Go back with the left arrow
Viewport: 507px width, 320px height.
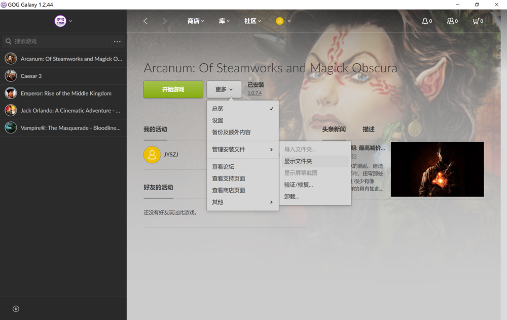coord(146,21)
